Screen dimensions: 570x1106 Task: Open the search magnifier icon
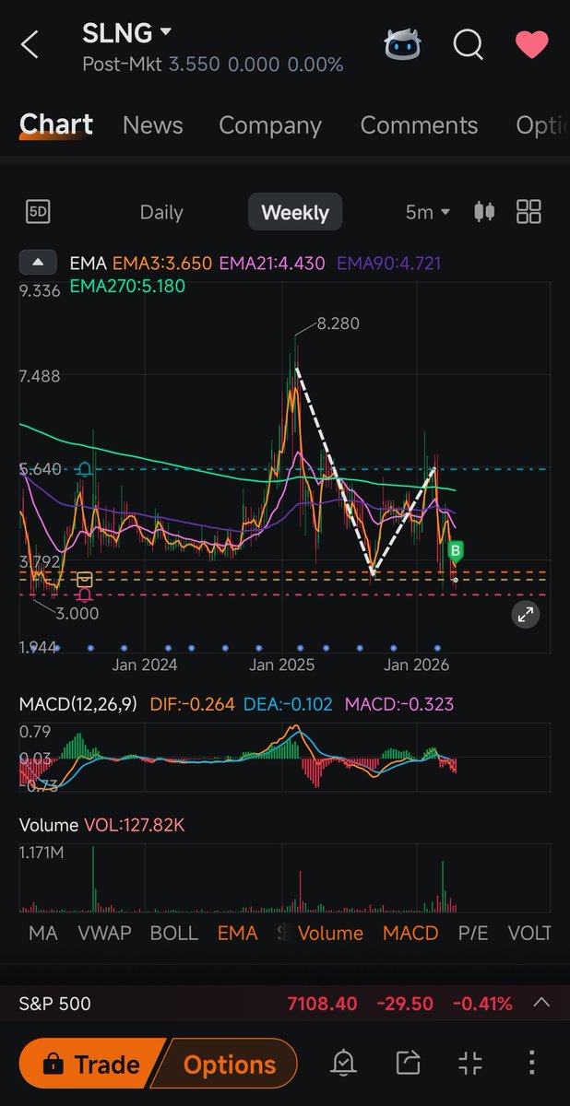coord(469,44)
